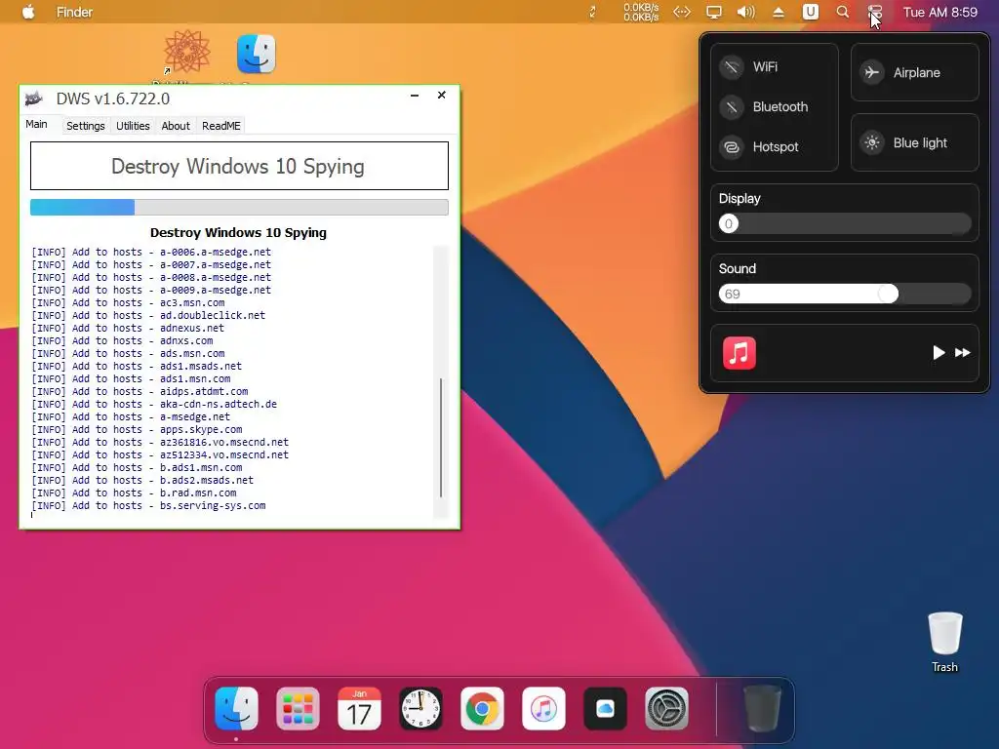Open the Utilities tab in DWS
The height and width of the screenshot is (749, 999).
[133, 126]
